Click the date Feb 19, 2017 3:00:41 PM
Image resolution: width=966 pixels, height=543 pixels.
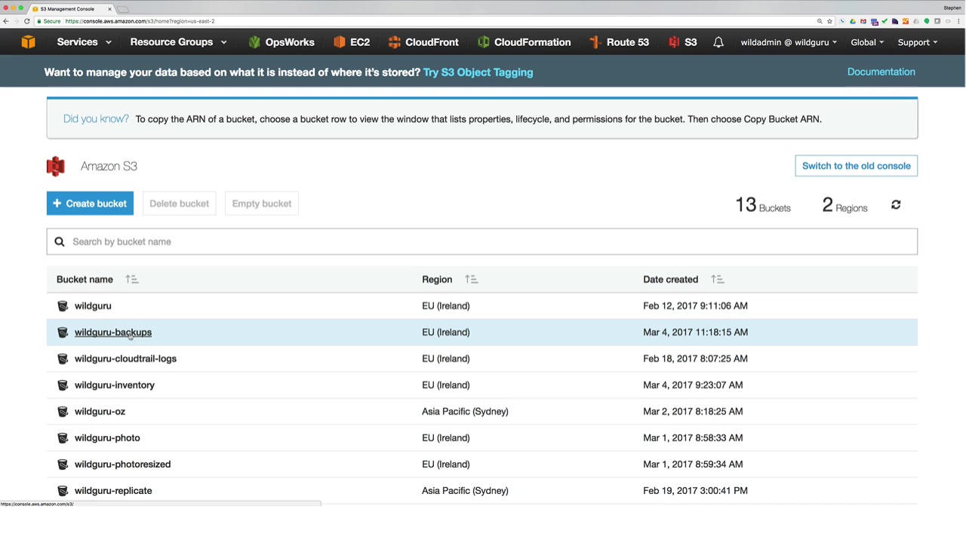(x=695, y=491)
